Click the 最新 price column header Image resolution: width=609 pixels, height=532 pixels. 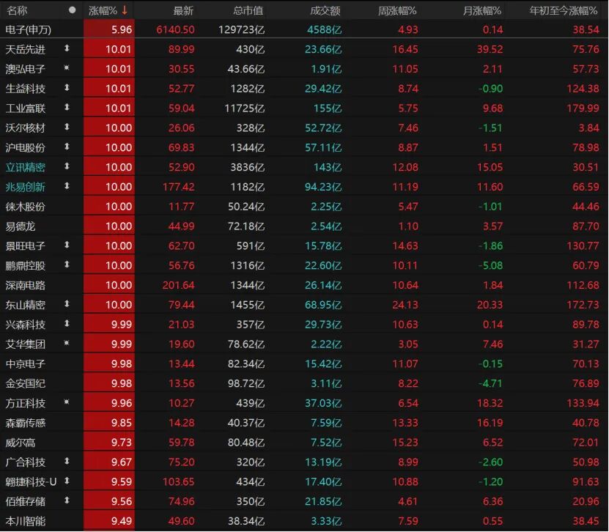pyautogui.click(x=183, y=10)
